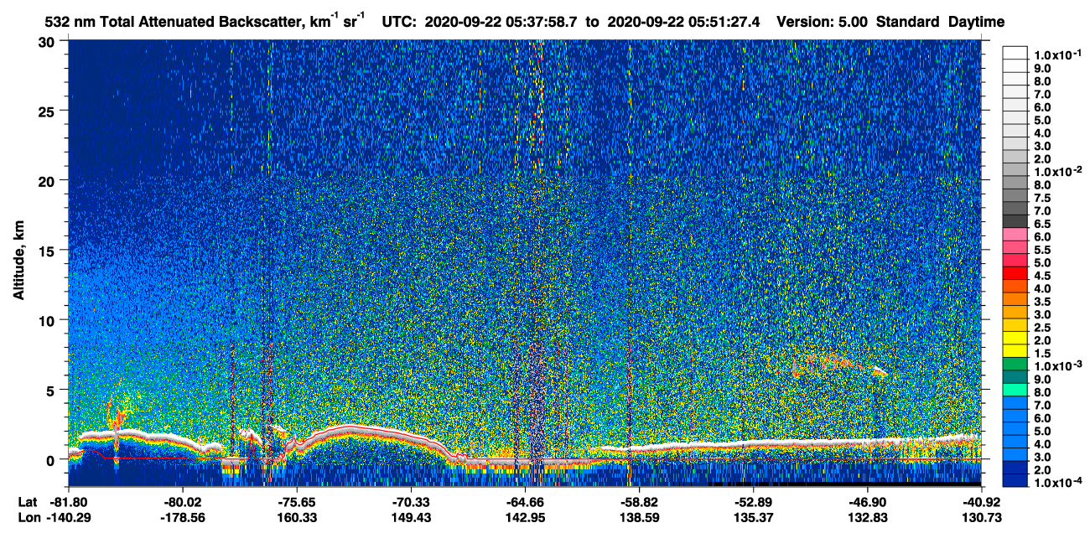
Task: Click longitude value '135.37'
Action: [x=754, y=518]
